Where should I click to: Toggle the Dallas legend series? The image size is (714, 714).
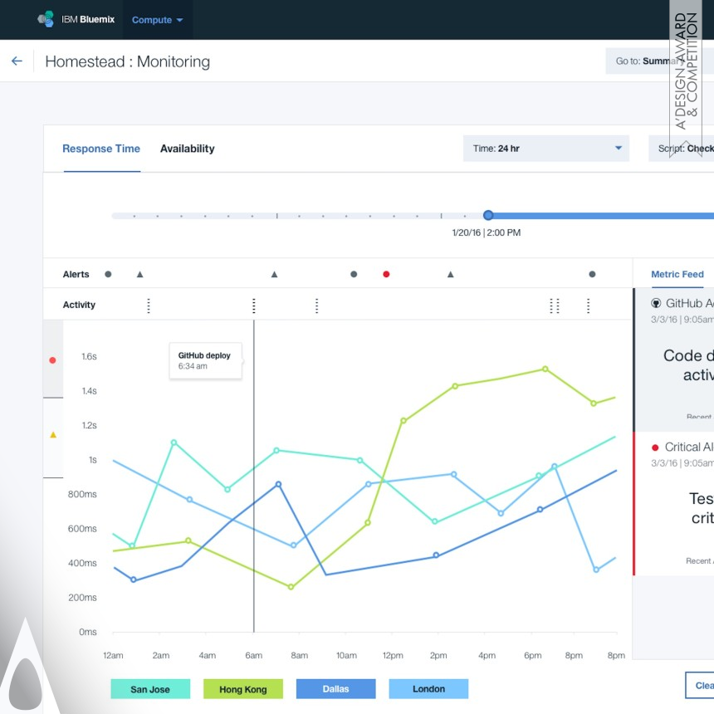click(335, 688)
